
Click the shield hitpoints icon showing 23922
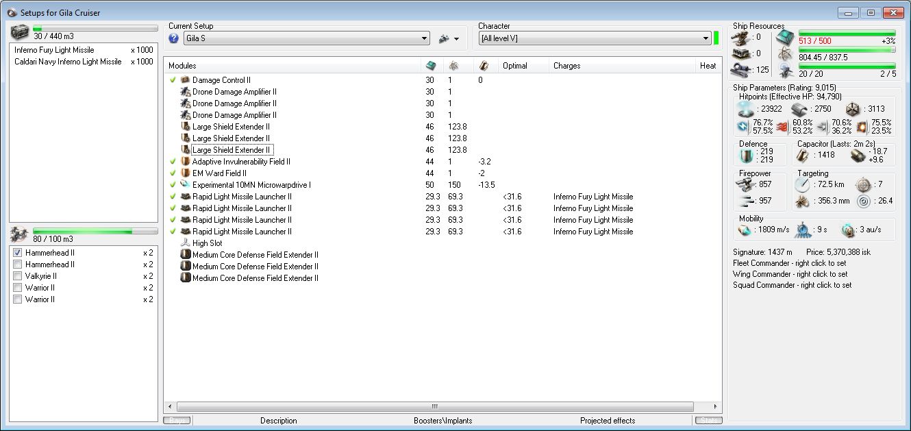745,109
